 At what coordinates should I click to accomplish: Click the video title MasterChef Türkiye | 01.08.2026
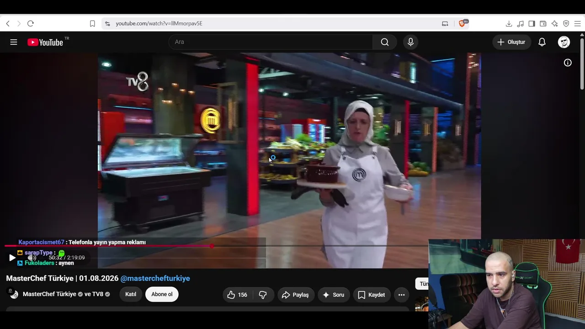pos(62,278)
